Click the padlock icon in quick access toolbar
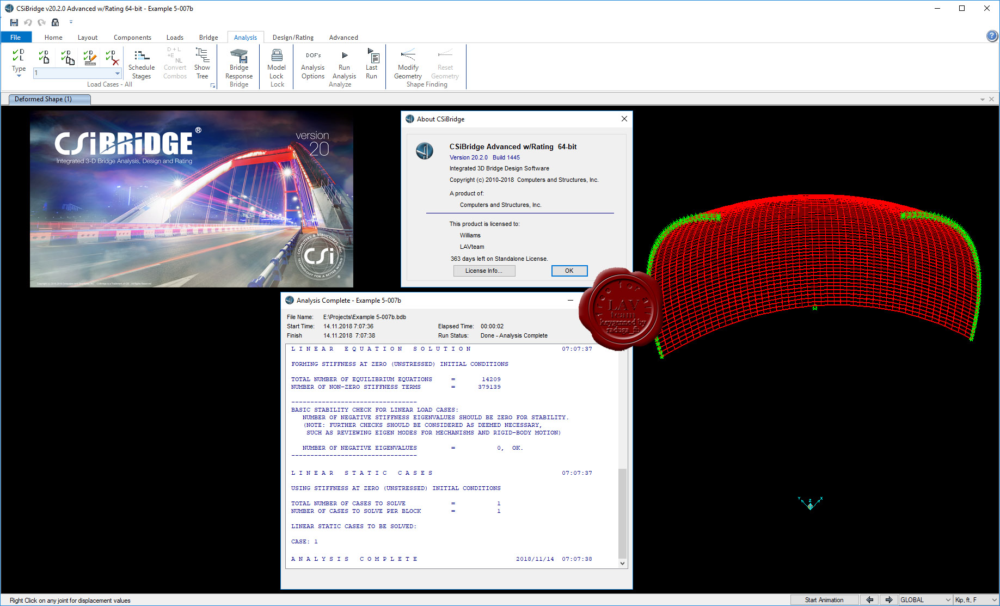Screen dimensions: 1000x606 click(x=55, y=22)
